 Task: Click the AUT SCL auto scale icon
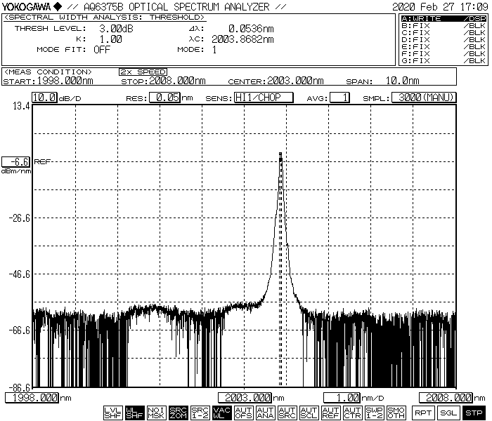click(309, 412)
